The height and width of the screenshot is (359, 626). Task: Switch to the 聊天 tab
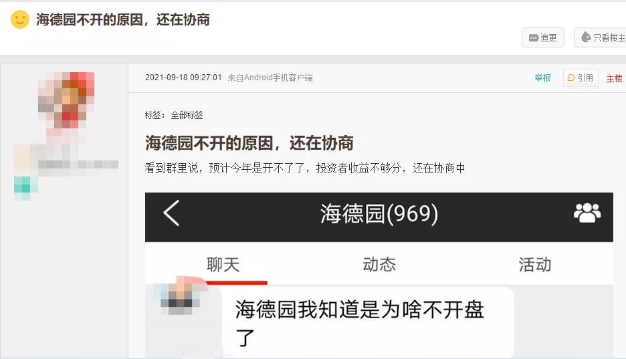pyautogui.click(x=223, y=265)
